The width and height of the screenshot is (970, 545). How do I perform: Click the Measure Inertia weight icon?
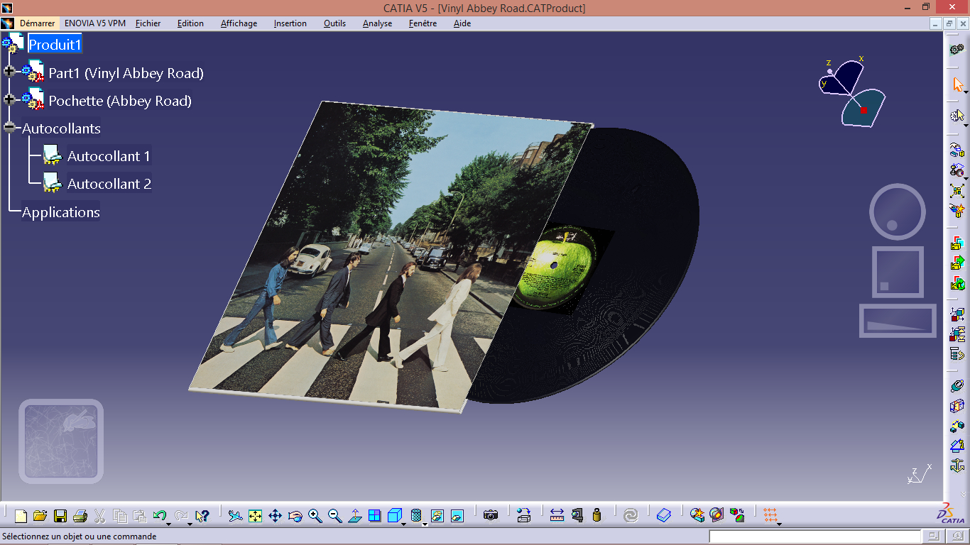click(x=596, y=516)
